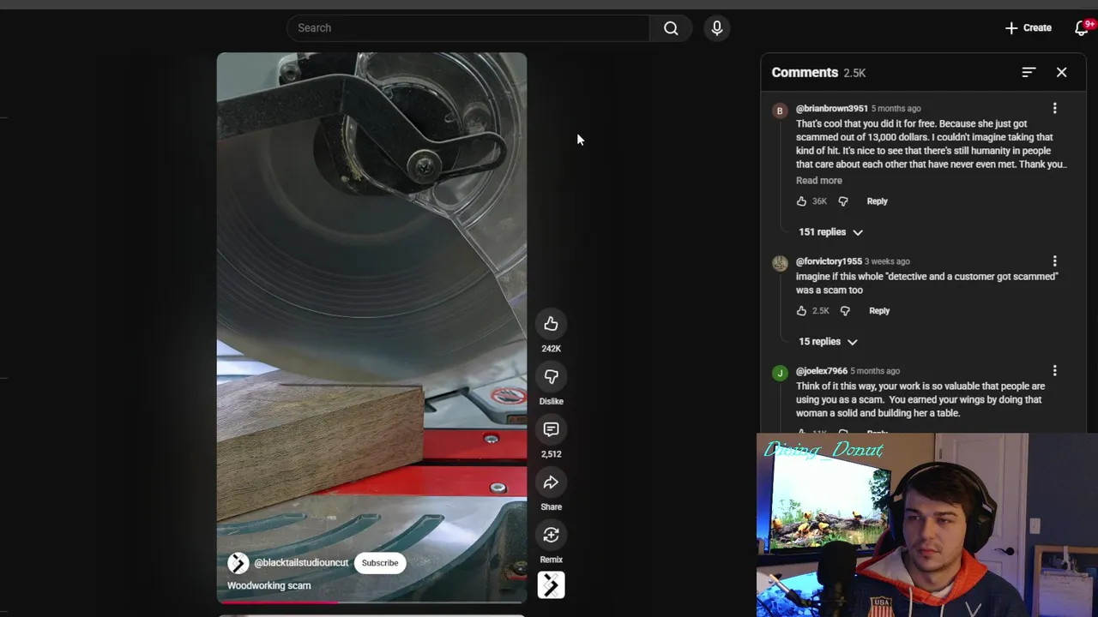The image size is (1098, 617).
Task: Click brianbrown3951's B avatar
Action: point(780,111)
